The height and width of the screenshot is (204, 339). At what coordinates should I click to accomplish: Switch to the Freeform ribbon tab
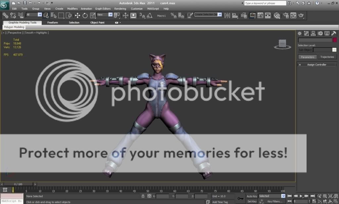pyautogui.click(x=52, y=22)
